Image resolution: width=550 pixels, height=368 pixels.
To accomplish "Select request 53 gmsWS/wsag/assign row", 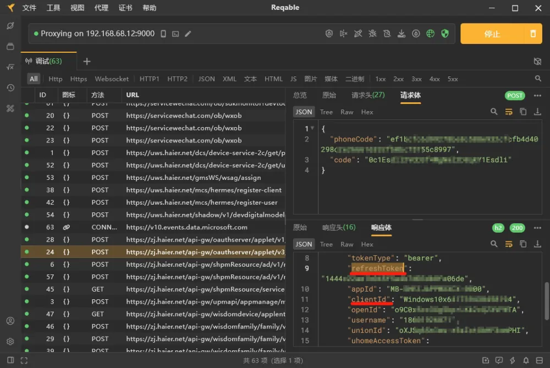I will click(x=153, y=178).
